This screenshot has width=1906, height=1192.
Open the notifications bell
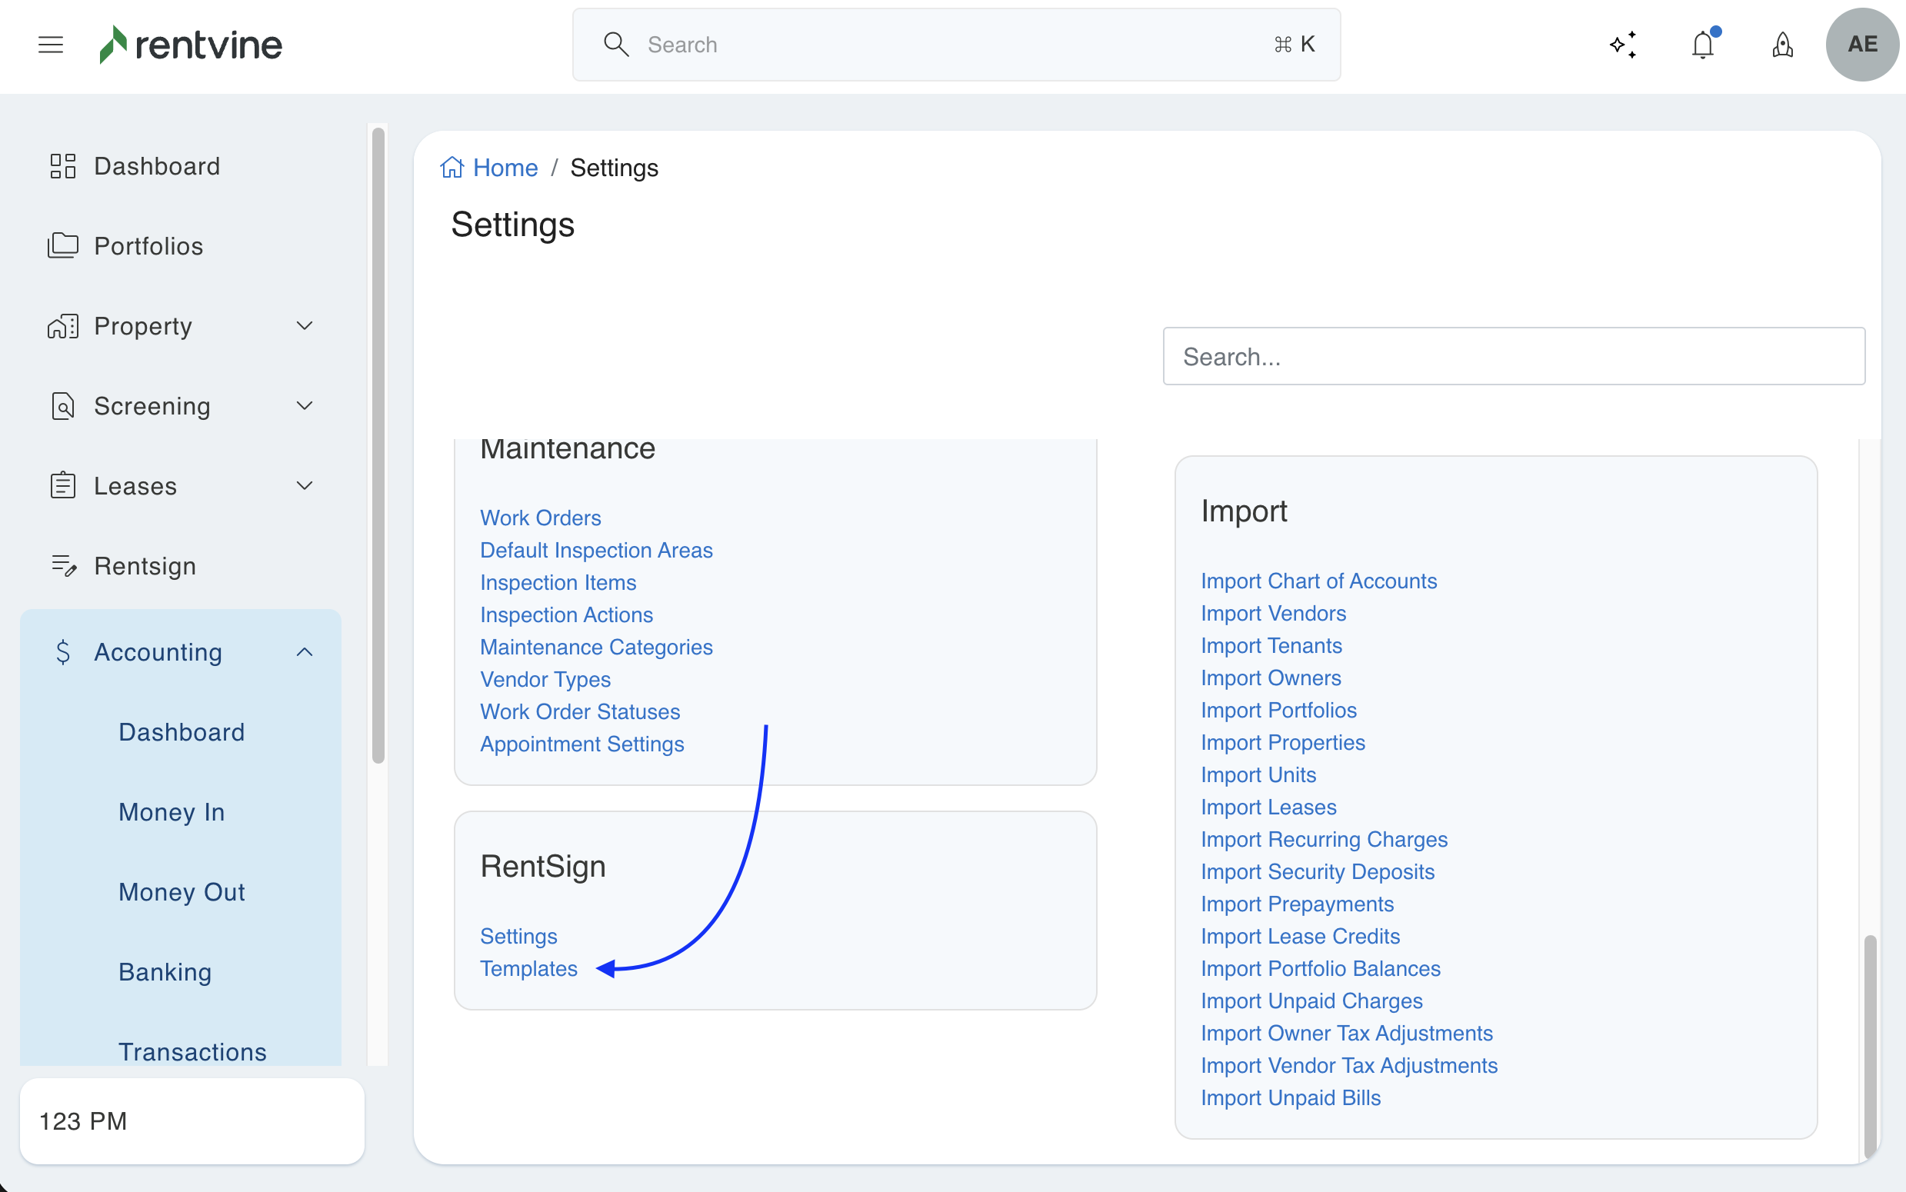[1703, 44]
